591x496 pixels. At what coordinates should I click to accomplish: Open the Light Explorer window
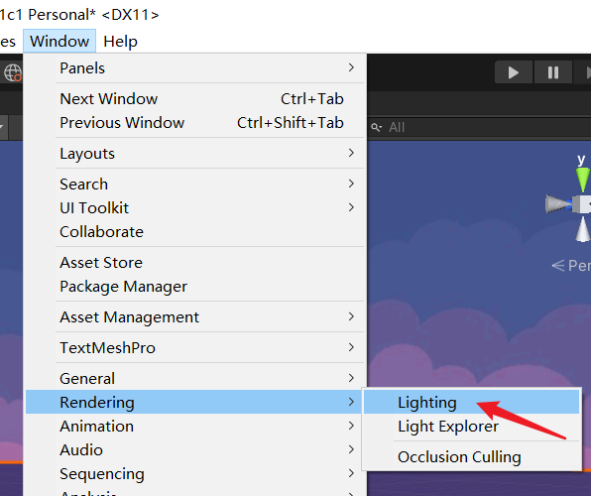coord(471,427)
